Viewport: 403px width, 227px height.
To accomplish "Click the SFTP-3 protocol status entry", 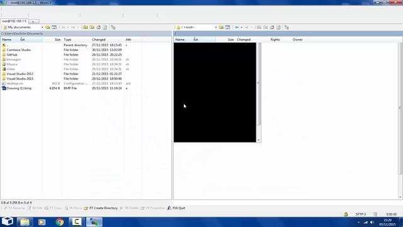I will click(x=361, y=214).
